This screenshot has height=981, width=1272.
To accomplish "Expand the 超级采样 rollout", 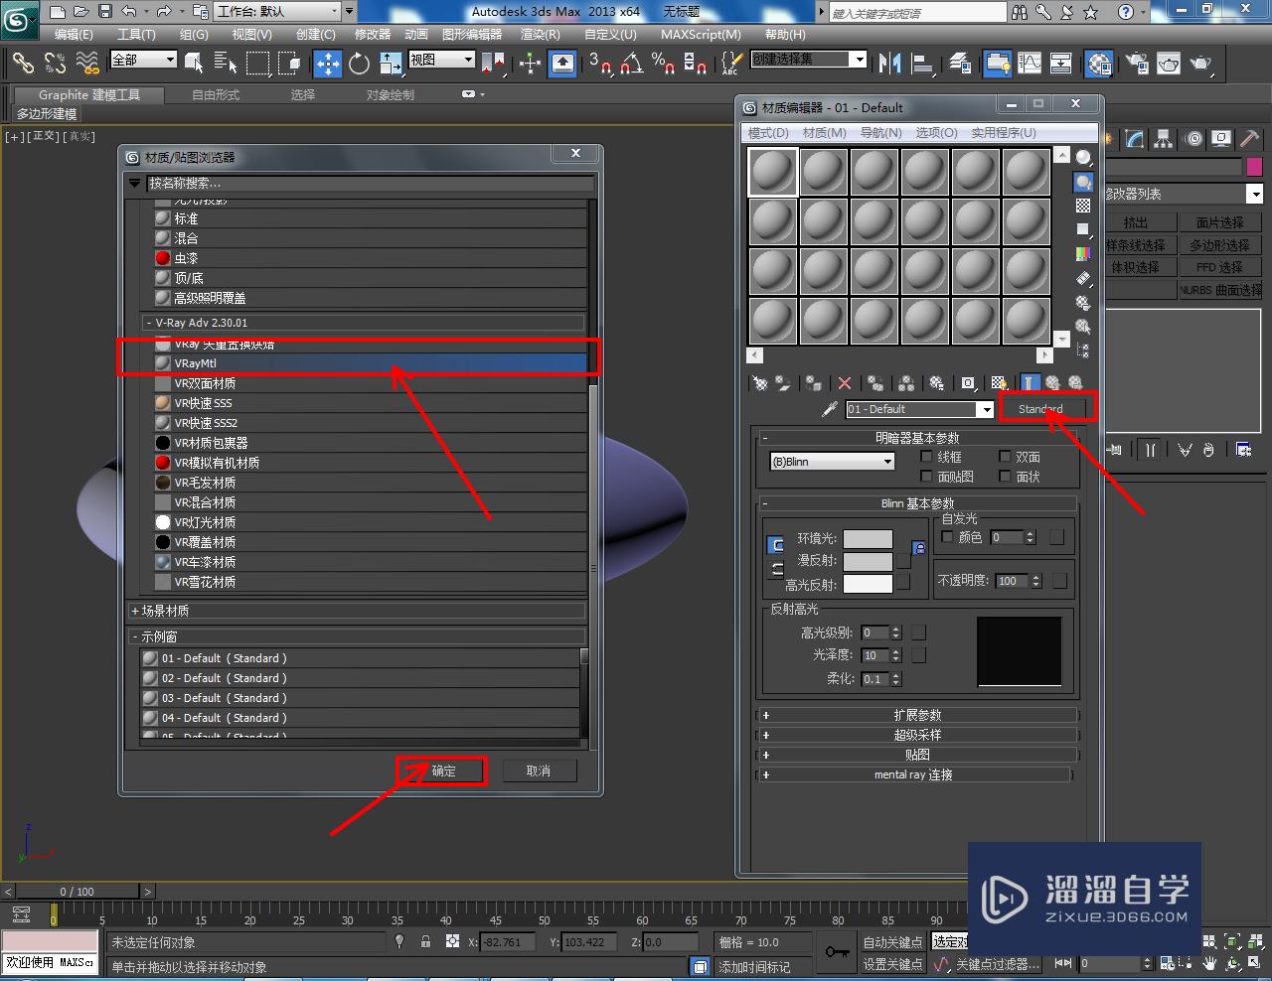I will (x=916, y=735).
